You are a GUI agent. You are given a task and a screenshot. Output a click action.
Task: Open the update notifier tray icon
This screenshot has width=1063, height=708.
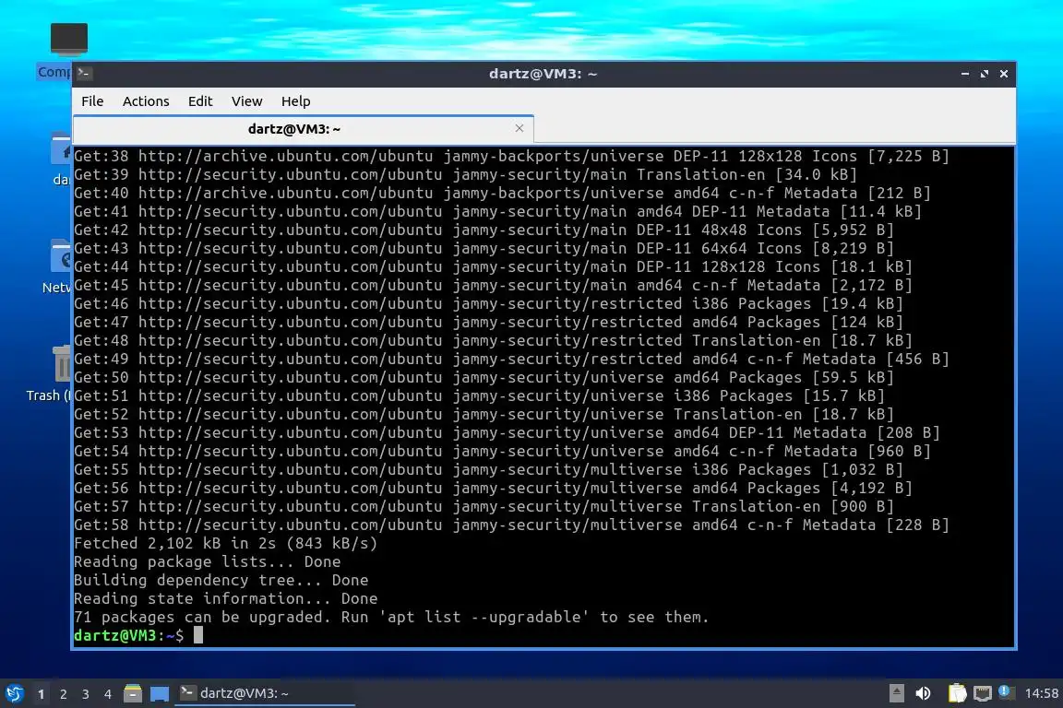1005,692
